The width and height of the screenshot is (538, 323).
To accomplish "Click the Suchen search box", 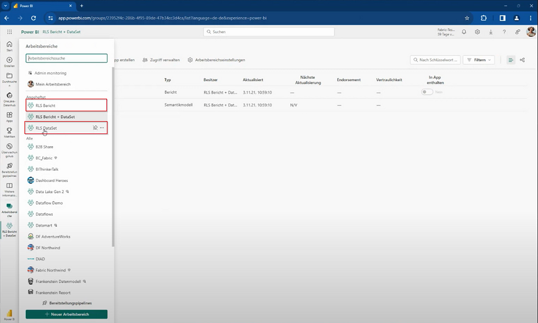I will [x=269, y=31].
